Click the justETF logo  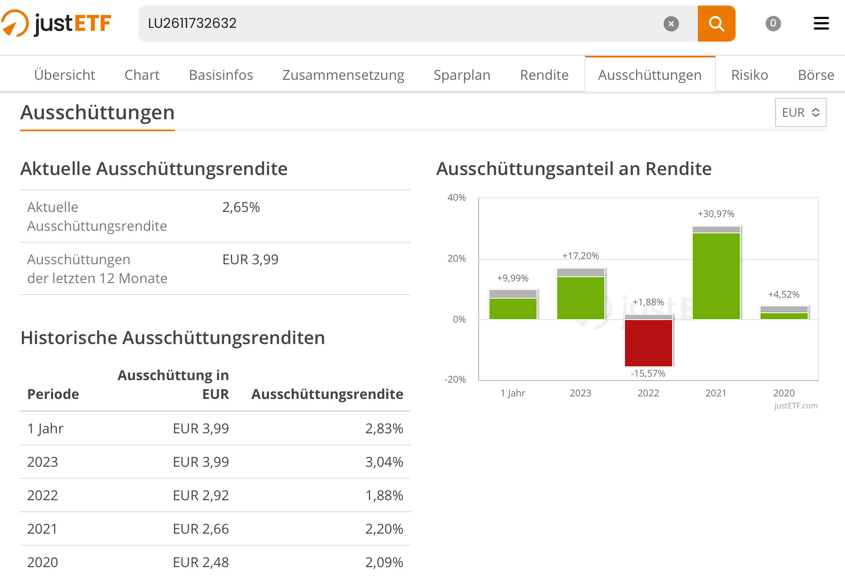[57, 23]
